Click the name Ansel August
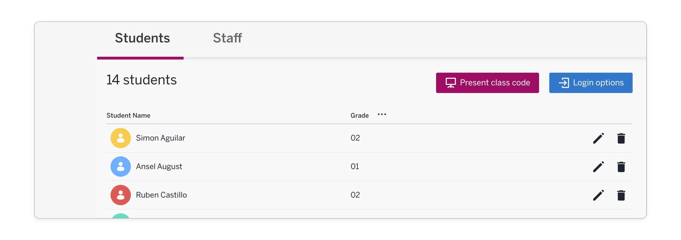 [x=159, y=167]
